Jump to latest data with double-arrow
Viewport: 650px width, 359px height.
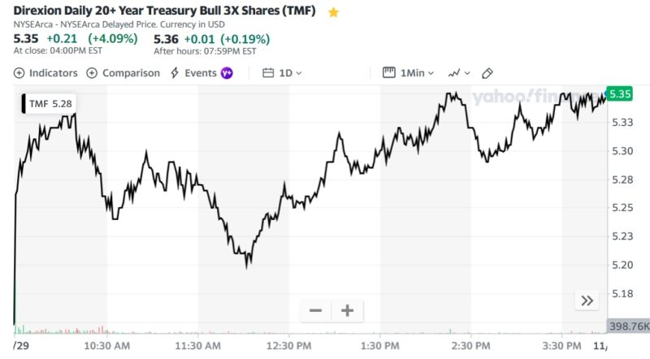587,301
